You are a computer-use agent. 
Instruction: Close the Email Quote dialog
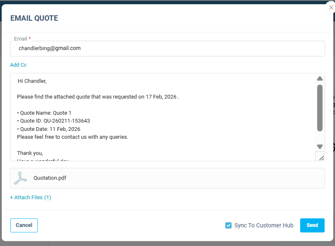[331, 7]
